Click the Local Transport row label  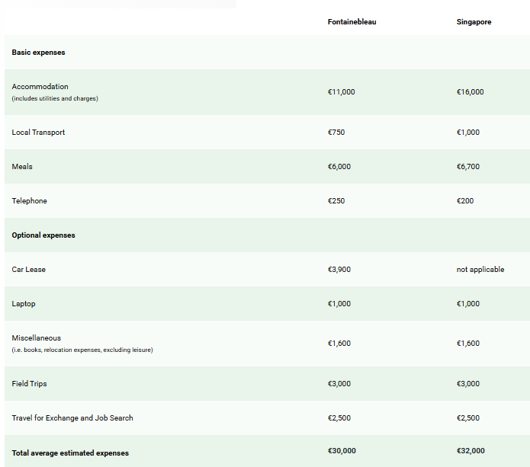pyautogui.click(x=38, y=133)
